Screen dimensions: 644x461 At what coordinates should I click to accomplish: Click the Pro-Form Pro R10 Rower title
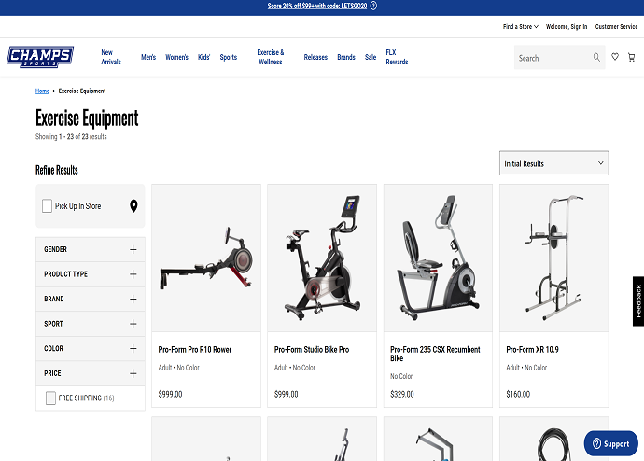click(x=195, y=350)
